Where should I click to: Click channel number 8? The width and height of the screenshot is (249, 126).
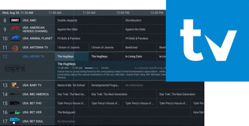5,20
